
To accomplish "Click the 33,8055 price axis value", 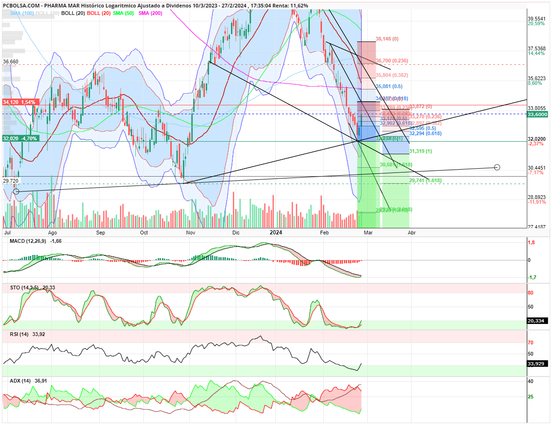I will [537, 108].
